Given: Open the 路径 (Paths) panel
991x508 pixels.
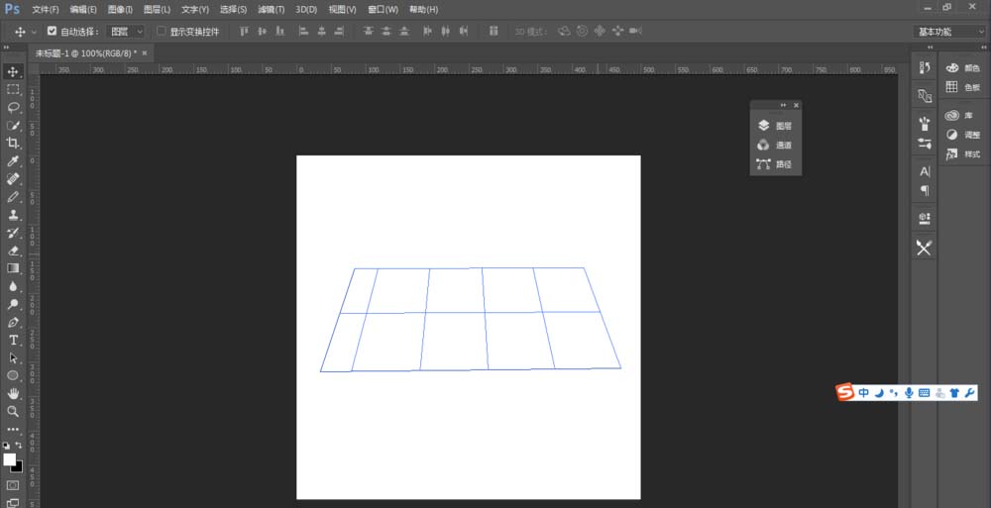Looking at the screenshot, I should click(x=775, y=163).
